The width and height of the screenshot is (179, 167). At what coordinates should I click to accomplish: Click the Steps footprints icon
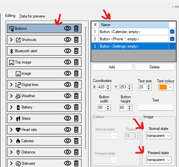pyautogui.click(x=18, y=119)
